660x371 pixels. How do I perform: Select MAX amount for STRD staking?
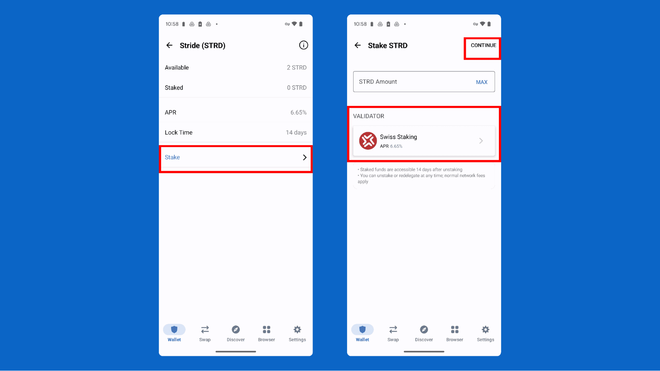point(482,82)
